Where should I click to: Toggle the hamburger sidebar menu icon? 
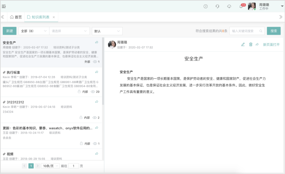click(4, 7)
